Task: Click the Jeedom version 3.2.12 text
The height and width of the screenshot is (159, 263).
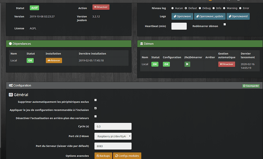Action: click(x=96, y=16)
